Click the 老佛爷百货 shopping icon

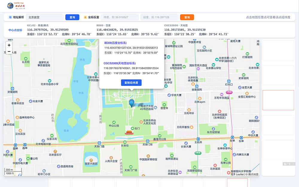click(18, 100)
